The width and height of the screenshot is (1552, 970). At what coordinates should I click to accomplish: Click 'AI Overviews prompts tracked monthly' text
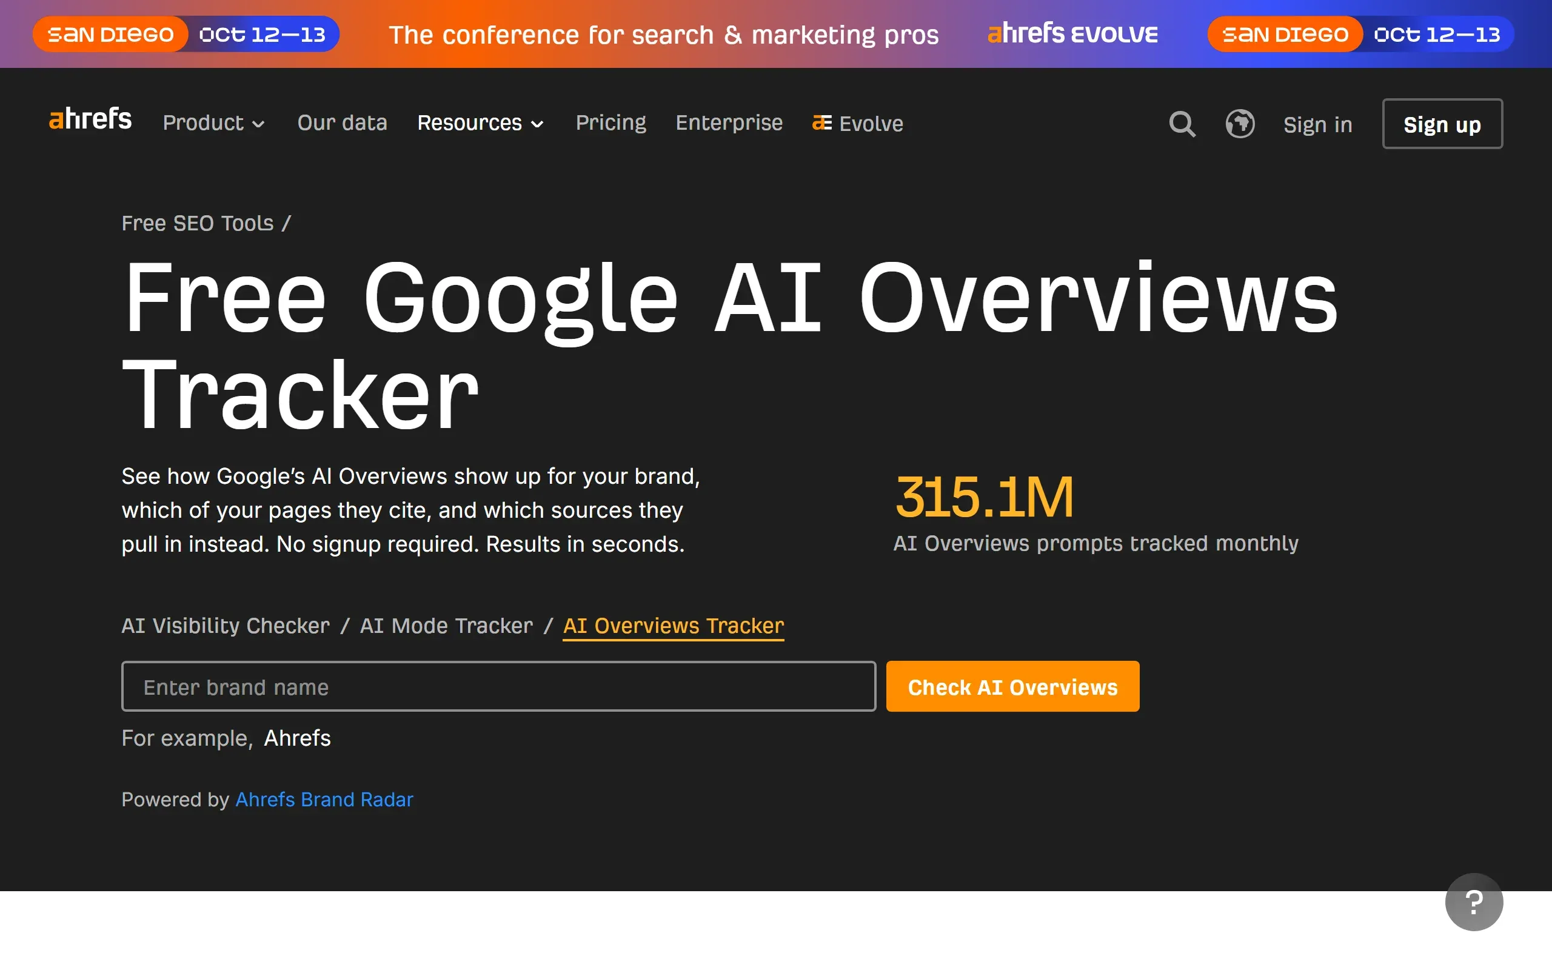click(x=1096, y=543)
